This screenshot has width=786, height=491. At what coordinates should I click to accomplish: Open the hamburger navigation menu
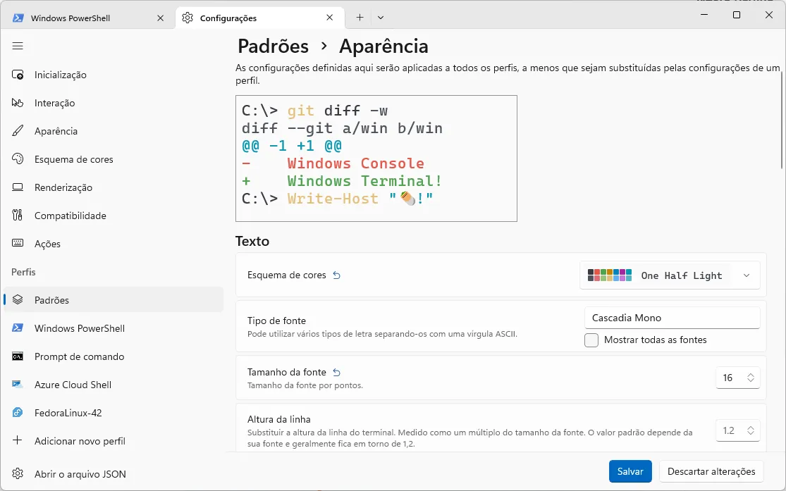[x=18, y=46]
